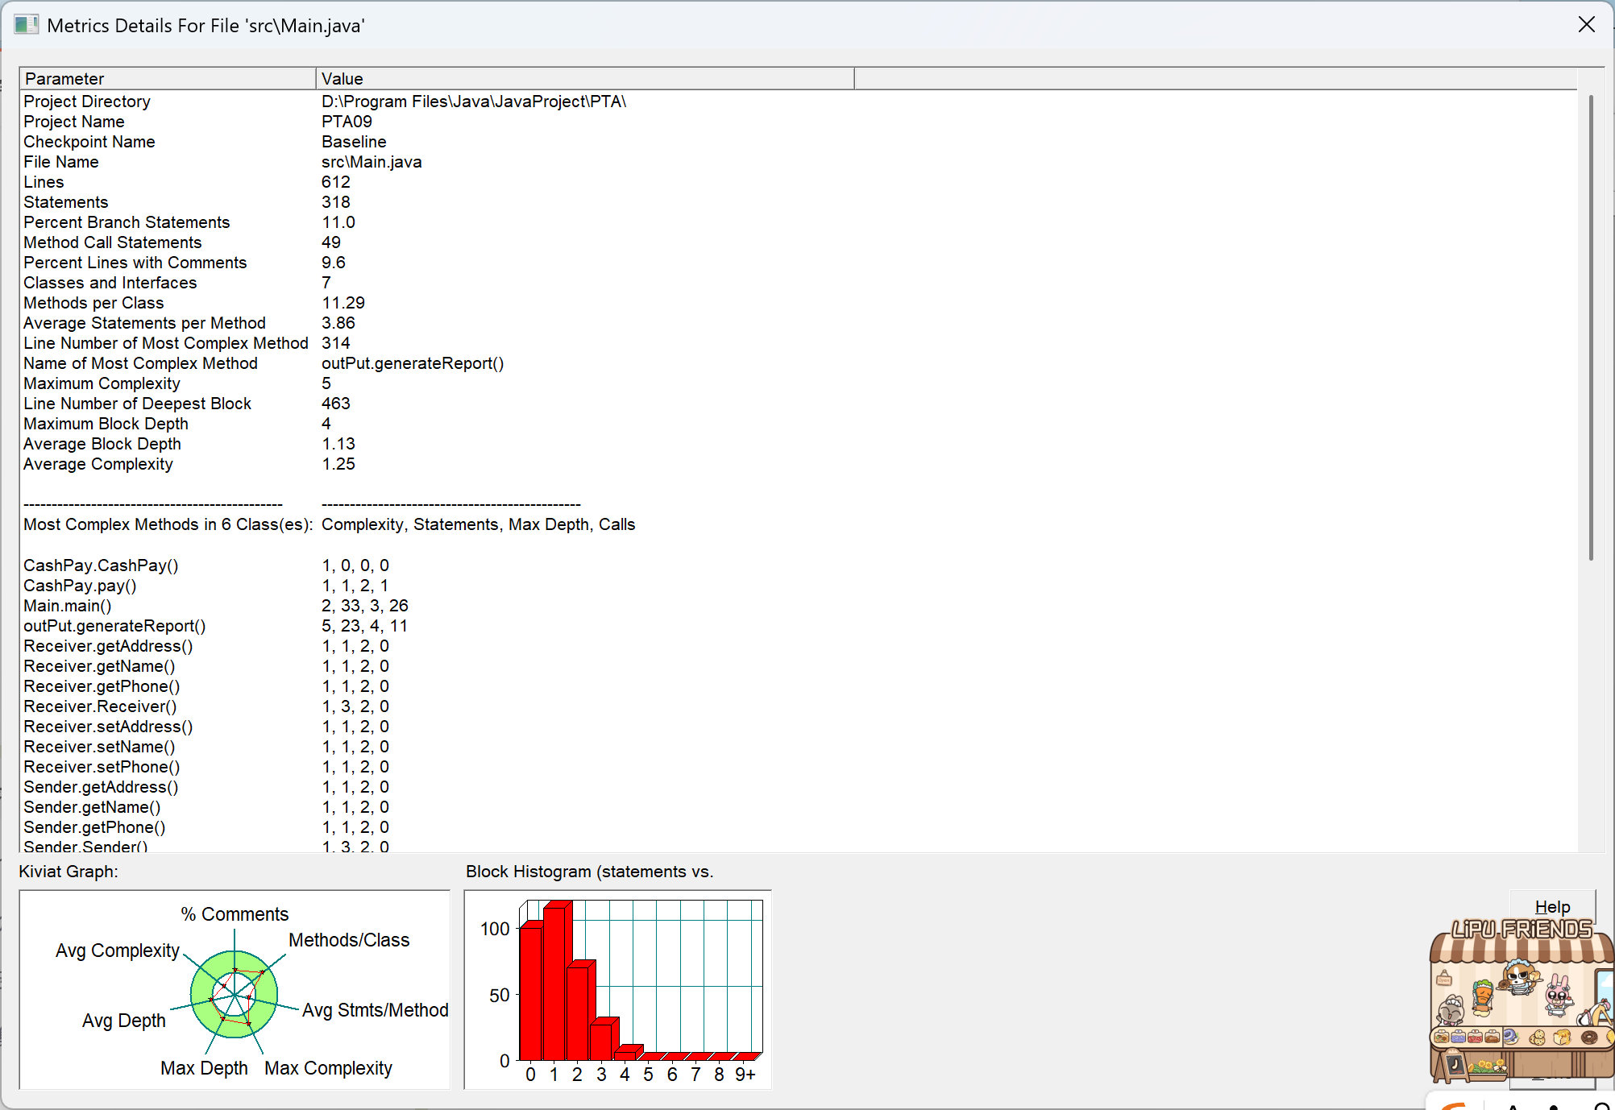
Task: Click the Block Histogram chart
Action: [617, 989]
